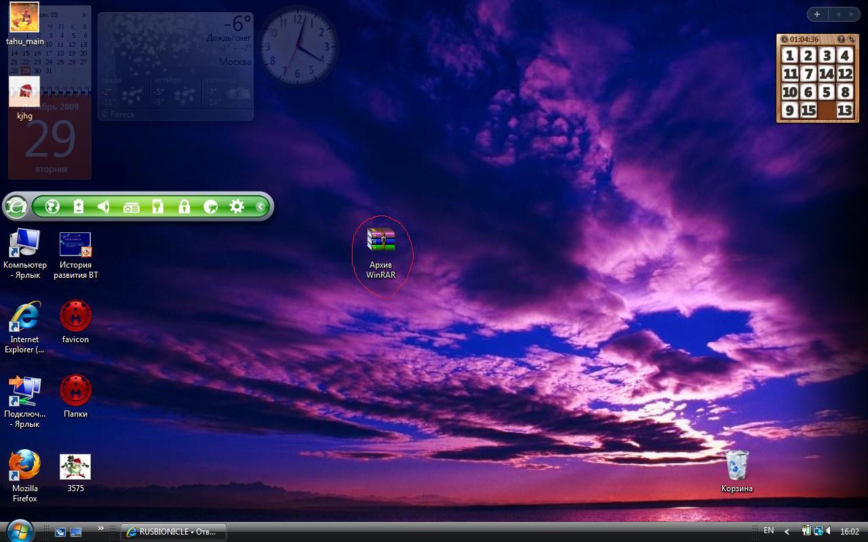Image resolution: width=868 pixels, height=542 pixels.
Task: Click the taskbar clock showing 16:02
Action: tap(850, 532)
